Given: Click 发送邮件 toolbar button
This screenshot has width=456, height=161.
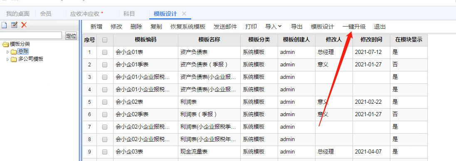Looking at the screenshot, I should point(225,27).
